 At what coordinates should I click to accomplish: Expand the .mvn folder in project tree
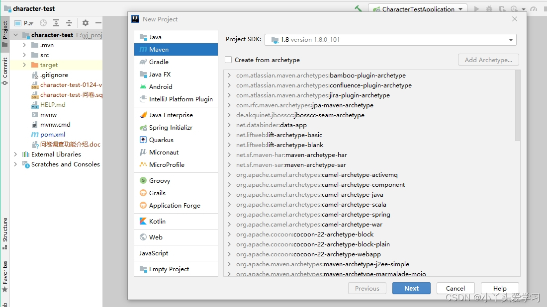coord(24,45)
